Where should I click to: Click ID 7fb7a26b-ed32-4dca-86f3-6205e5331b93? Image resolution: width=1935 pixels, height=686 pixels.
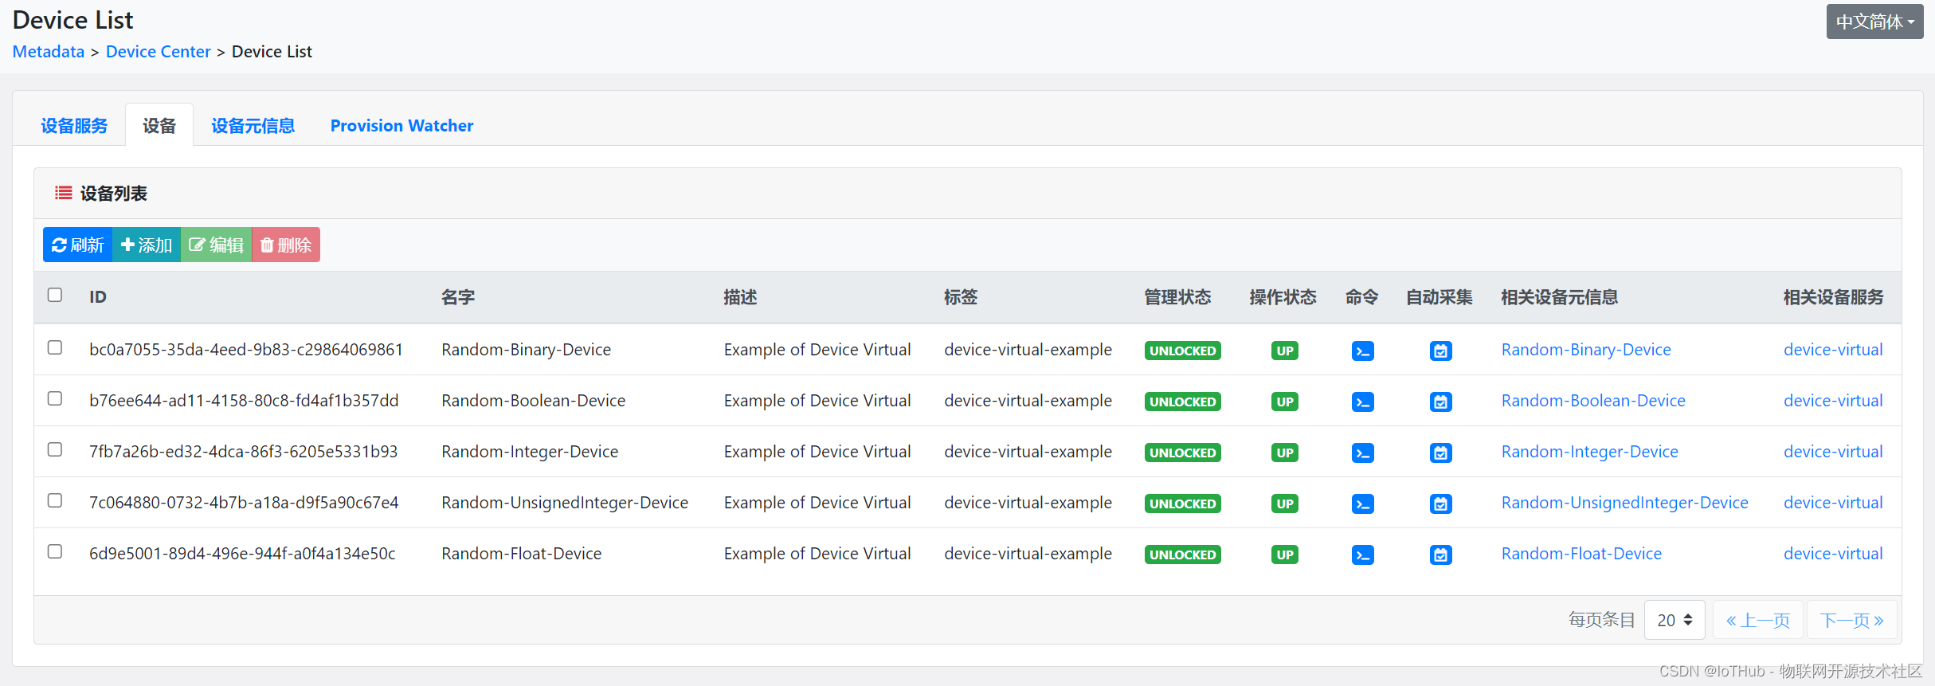point(243,452)
